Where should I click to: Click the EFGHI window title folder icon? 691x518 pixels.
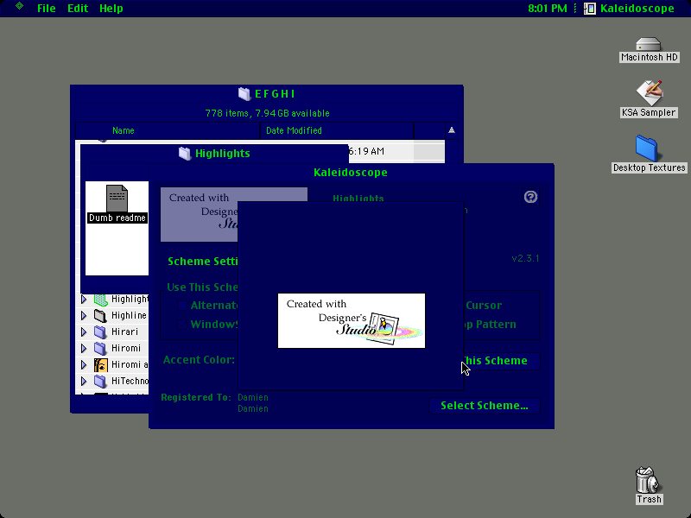click(x=244, y=94)
